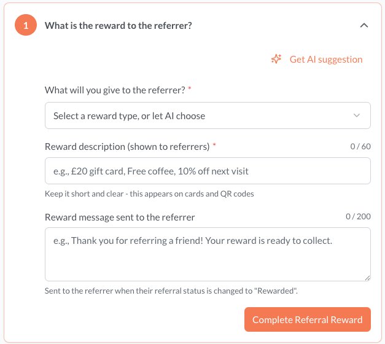Click the 'What is the reward to the referrer?' heading
The width and height of the screenshot is (385, 344).
119,26
